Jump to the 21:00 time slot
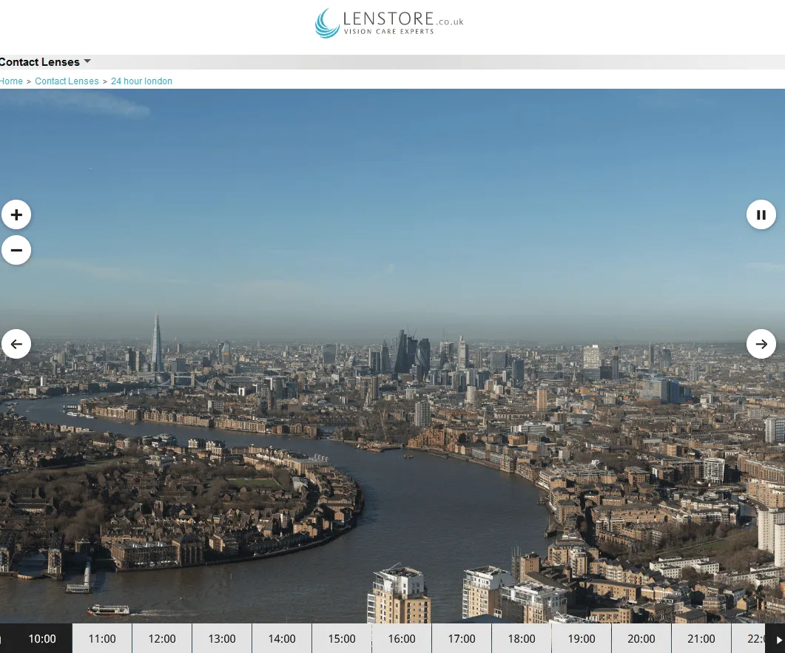This screenshot has width=785, height=653. [701, 638]
